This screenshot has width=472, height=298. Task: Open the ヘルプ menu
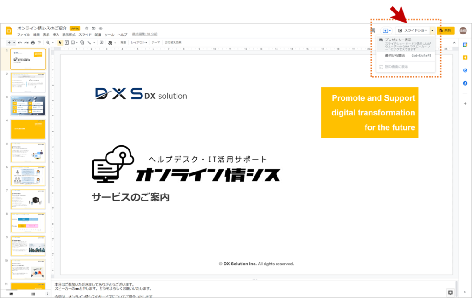pos(122,35)
